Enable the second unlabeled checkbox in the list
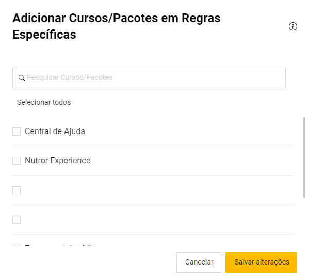Image resolution: width=309 pixels, height=280 pixels. pos(17,220)
